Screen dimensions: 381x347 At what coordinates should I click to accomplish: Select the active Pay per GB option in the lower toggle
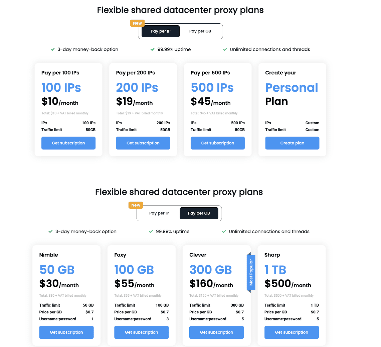coord(199,213)
